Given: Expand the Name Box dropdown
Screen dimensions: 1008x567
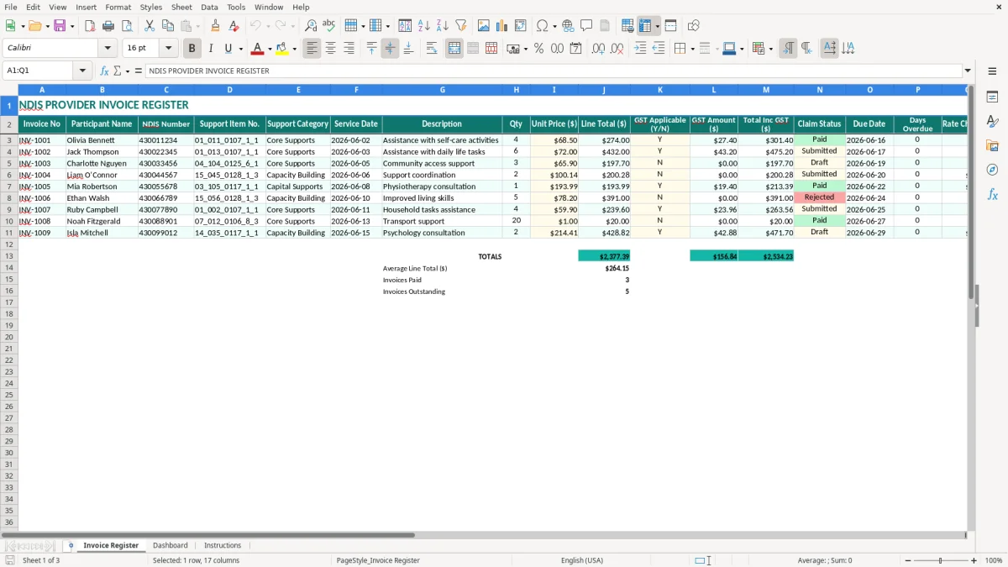Looking at the screenshot, I should pos(82,71).
